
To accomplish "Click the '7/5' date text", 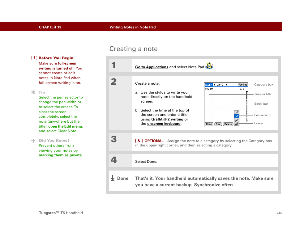I will pos(242,89).
